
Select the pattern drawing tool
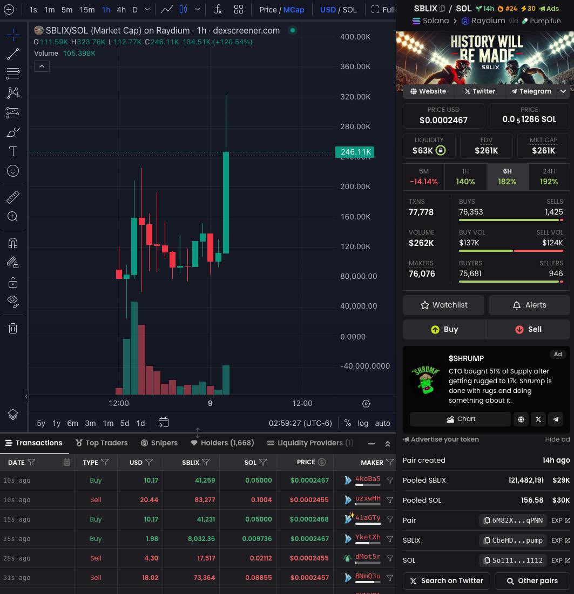(13, 93)
